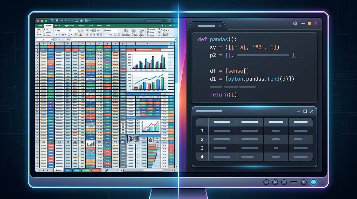Select the Sheet1 worksheet tab
The image size is (357, 199).
[x=58, y=170]
